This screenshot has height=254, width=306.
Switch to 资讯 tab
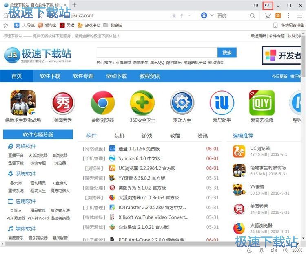point(202,136)
